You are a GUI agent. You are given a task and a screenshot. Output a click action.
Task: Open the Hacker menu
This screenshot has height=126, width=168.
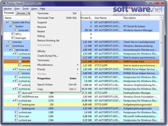8,9
